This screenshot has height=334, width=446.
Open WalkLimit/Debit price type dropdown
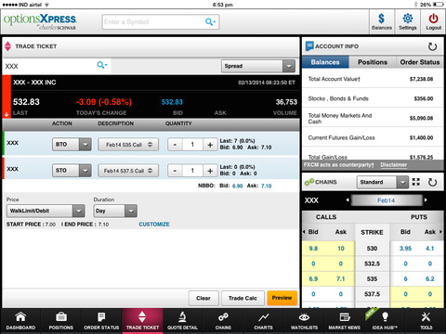46,211
